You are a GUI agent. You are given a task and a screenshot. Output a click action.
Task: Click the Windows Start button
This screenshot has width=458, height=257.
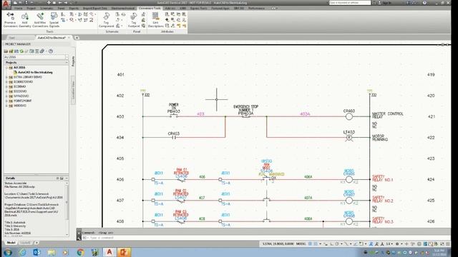[x=8, y=252]
